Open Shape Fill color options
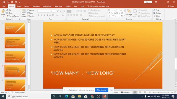177x99 pixels. [x=143, y=10]
